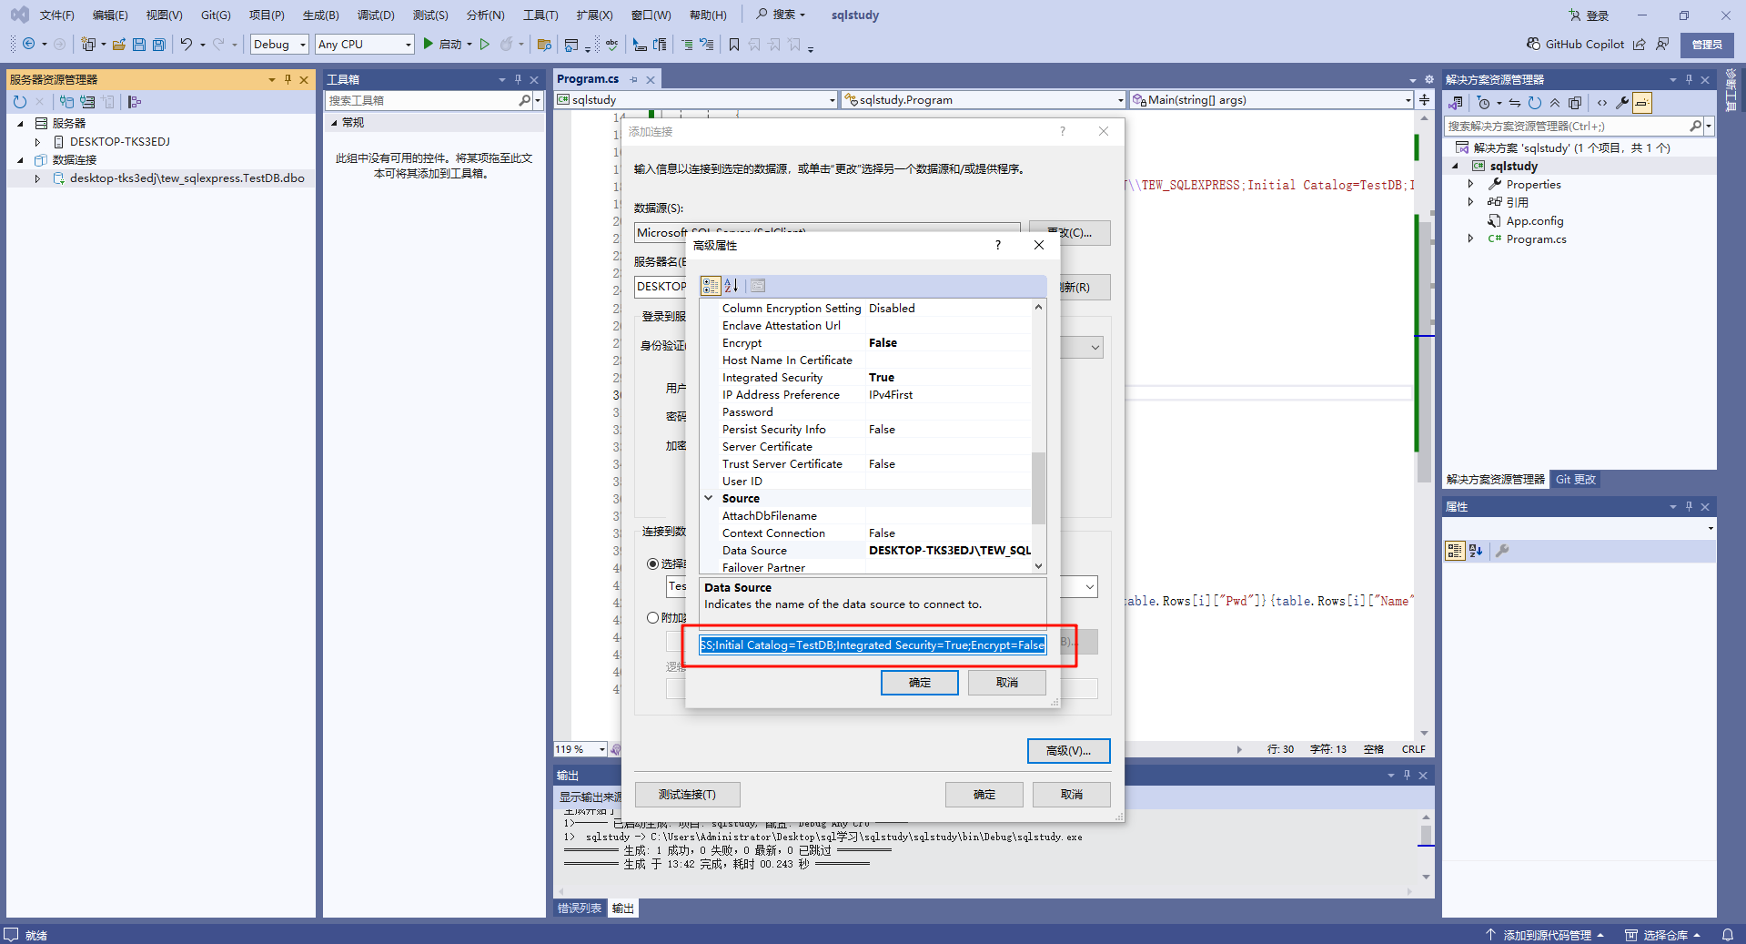Open the 工具(T) menu
This screenshot has height=944, width=1746.
point(540,15)
